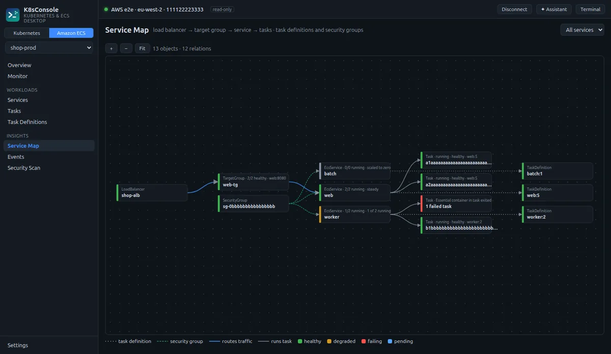This screenshot has width=611, height=354.
Task: Open the Terminal button
Action: pyautogui.click(x=590, y=9)
